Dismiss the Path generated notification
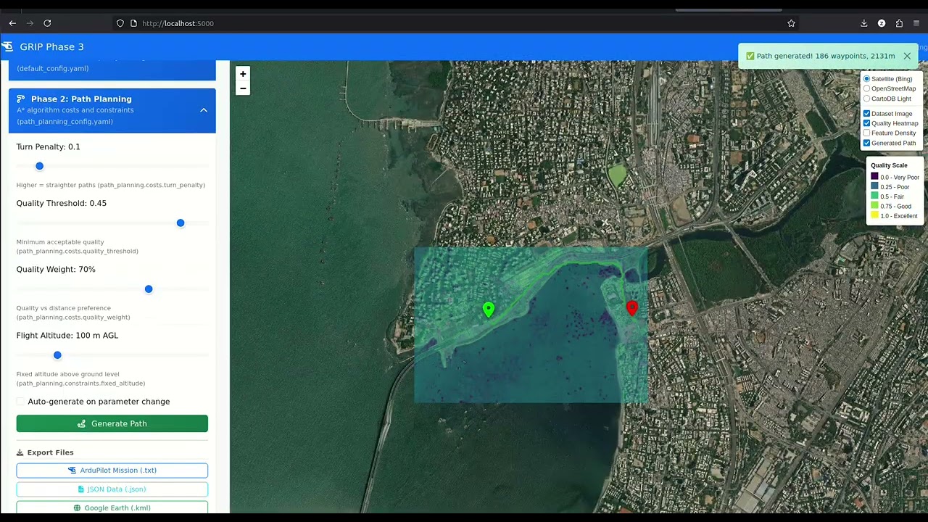Viewport: 928px width, 522px height. click(907, 56)
